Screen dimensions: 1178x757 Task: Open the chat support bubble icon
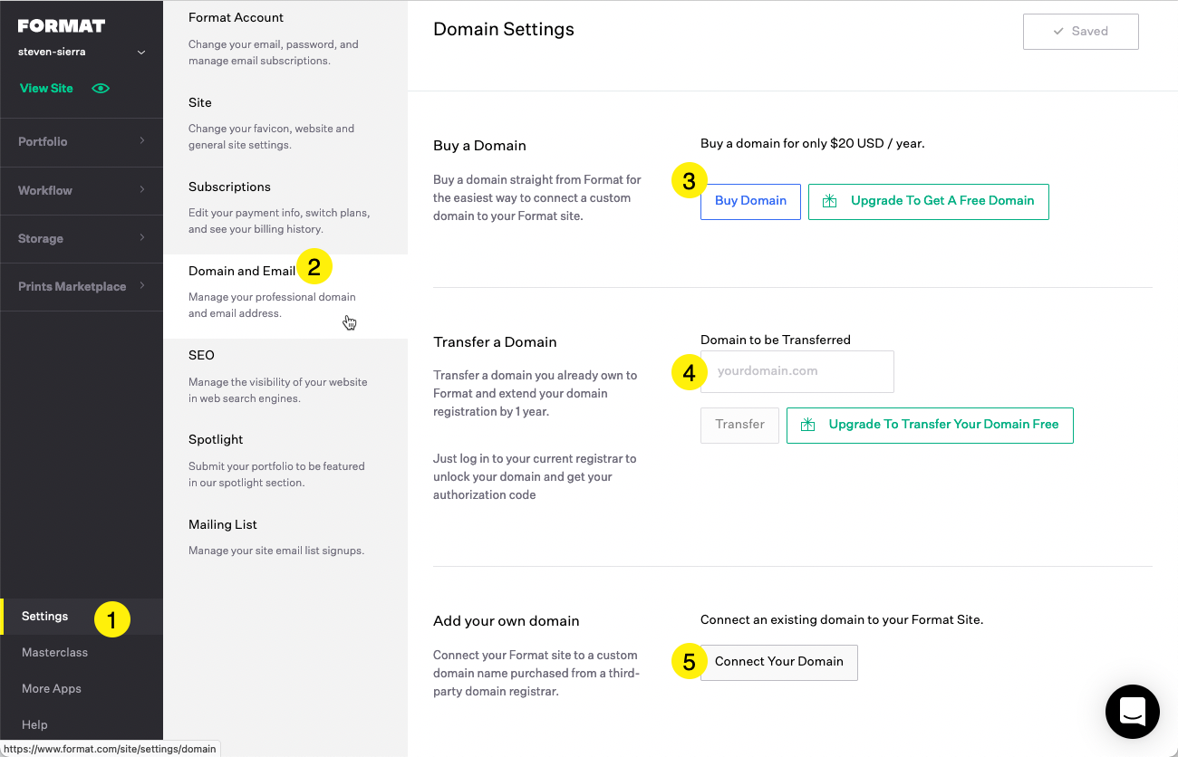tap(1132, 711)
